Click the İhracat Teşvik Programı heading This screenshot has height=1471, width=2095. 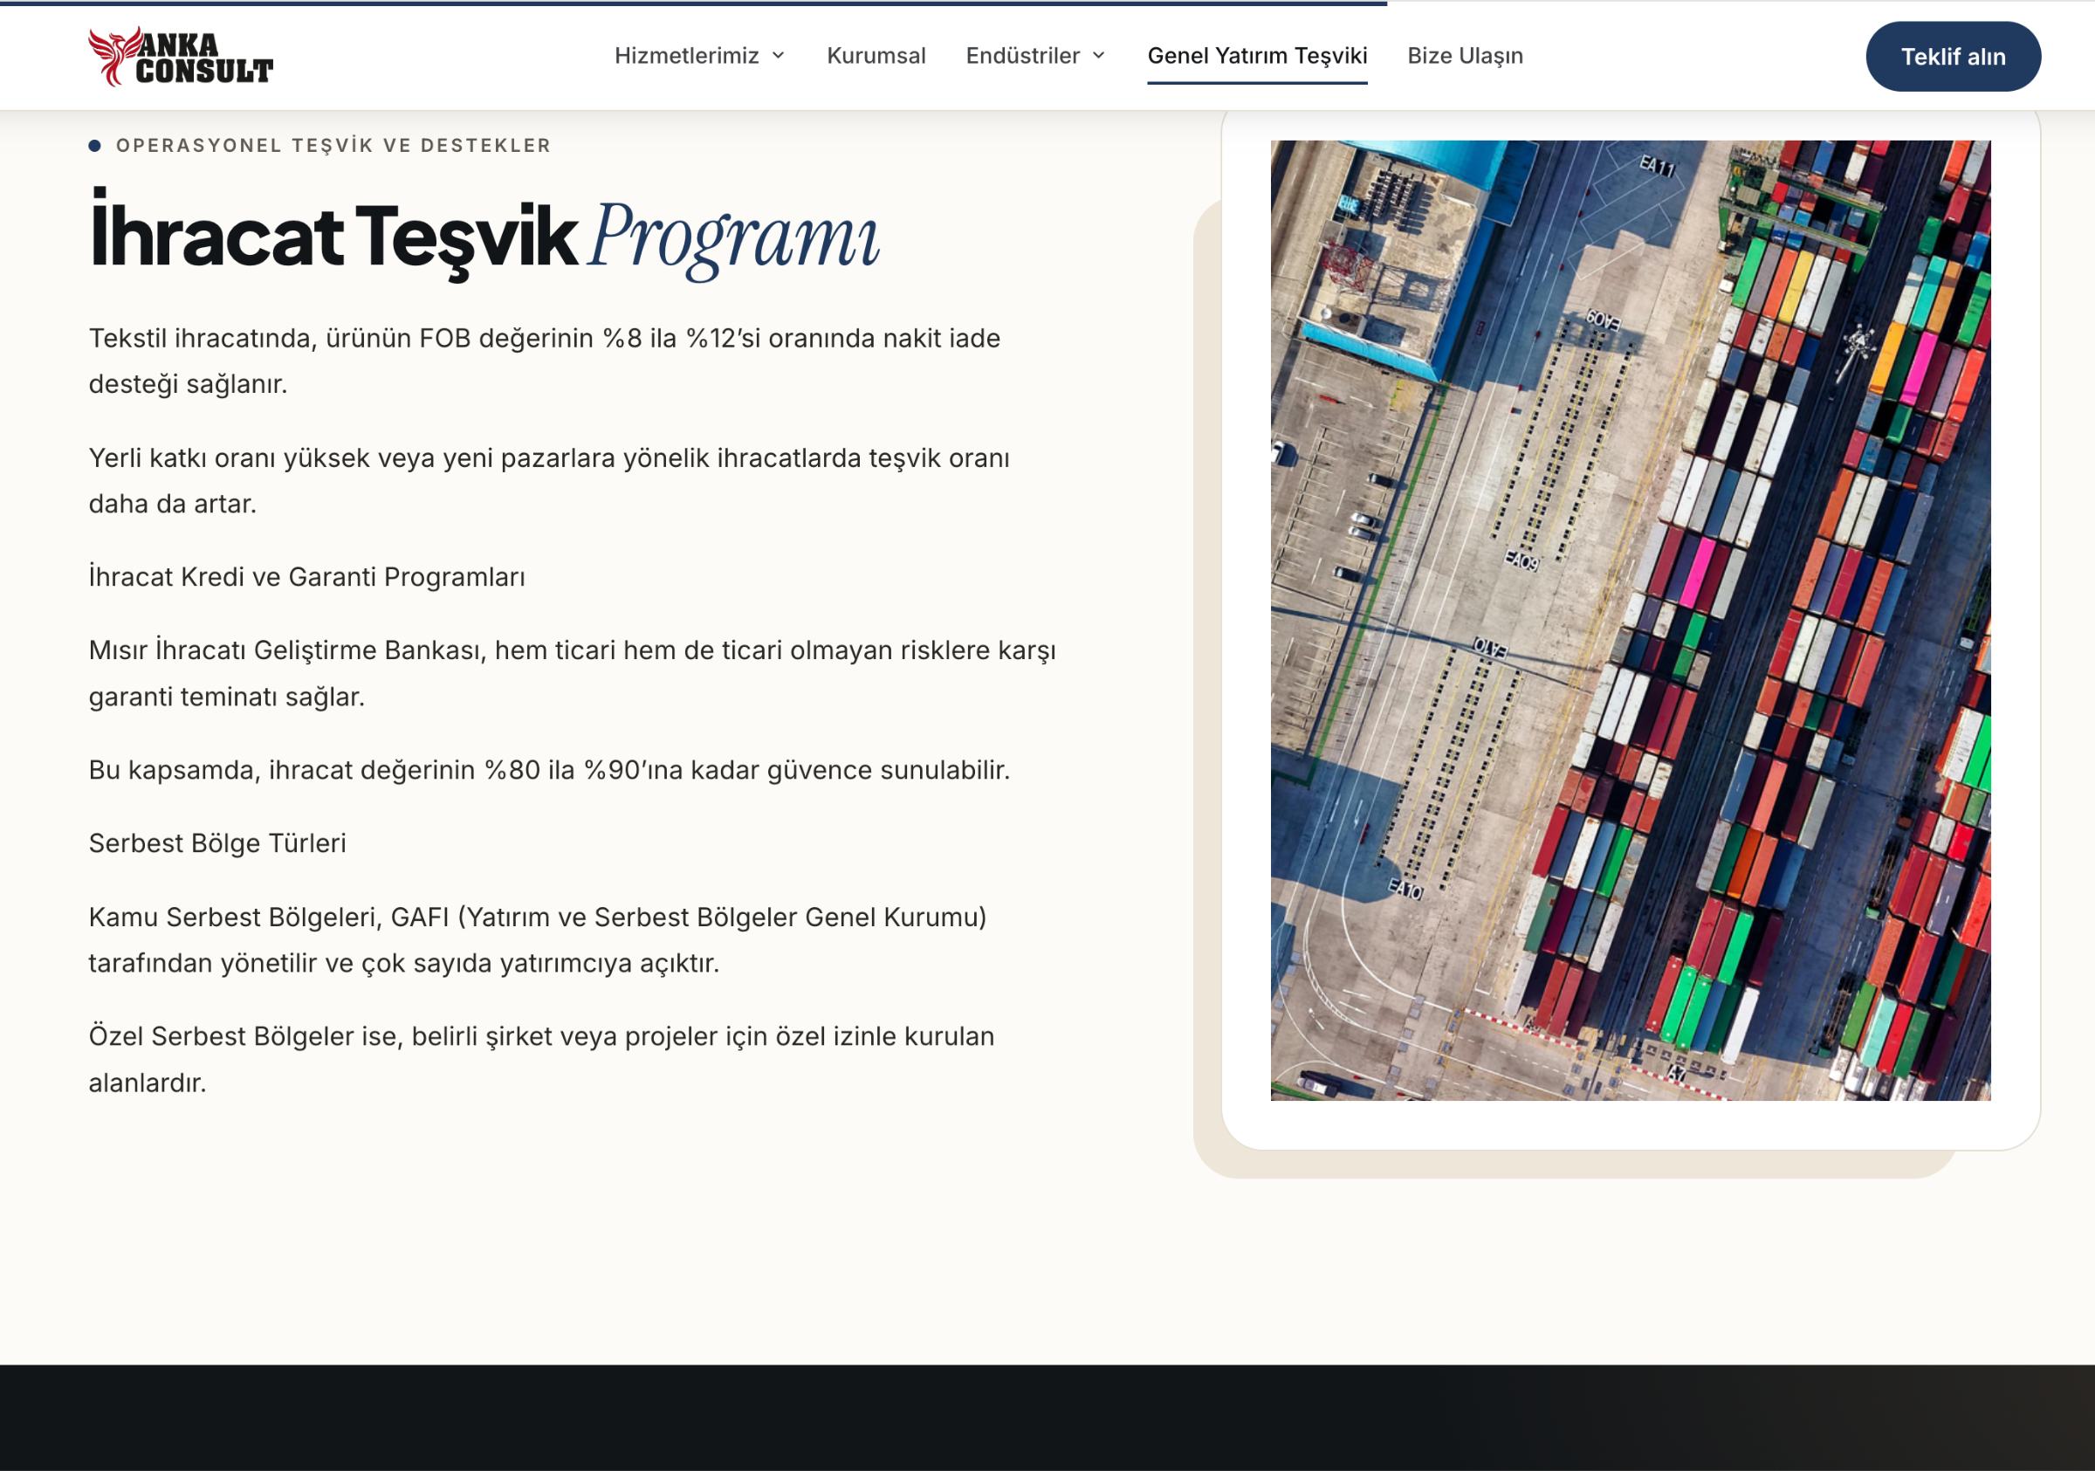pyautogui.click(x=484, y=236)
